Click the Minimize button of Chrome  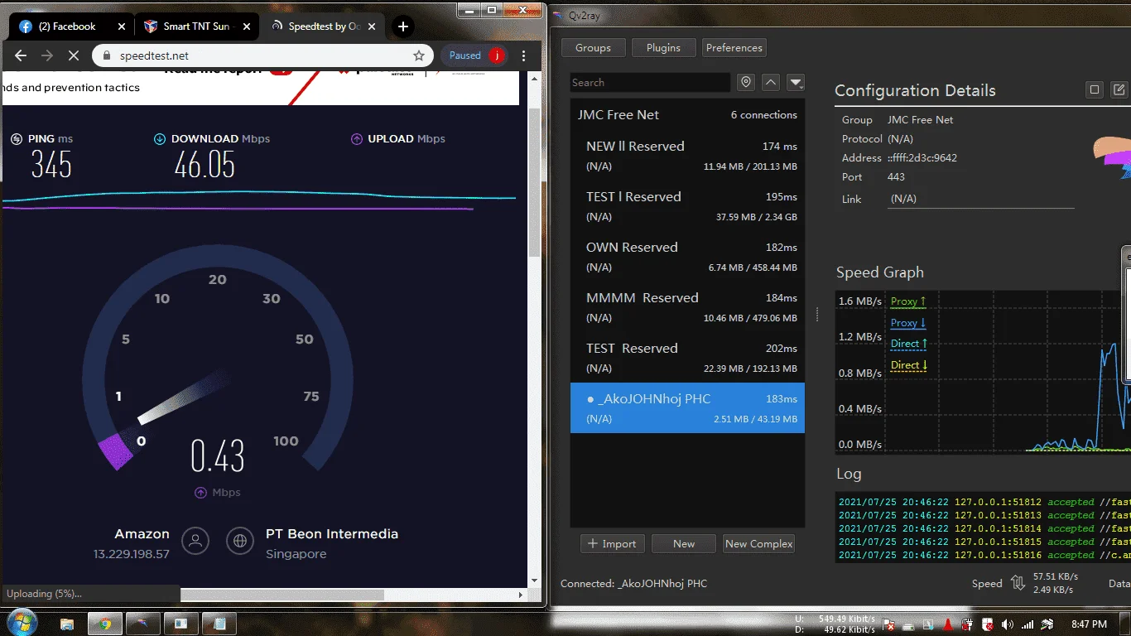click(x=469, y=9)
